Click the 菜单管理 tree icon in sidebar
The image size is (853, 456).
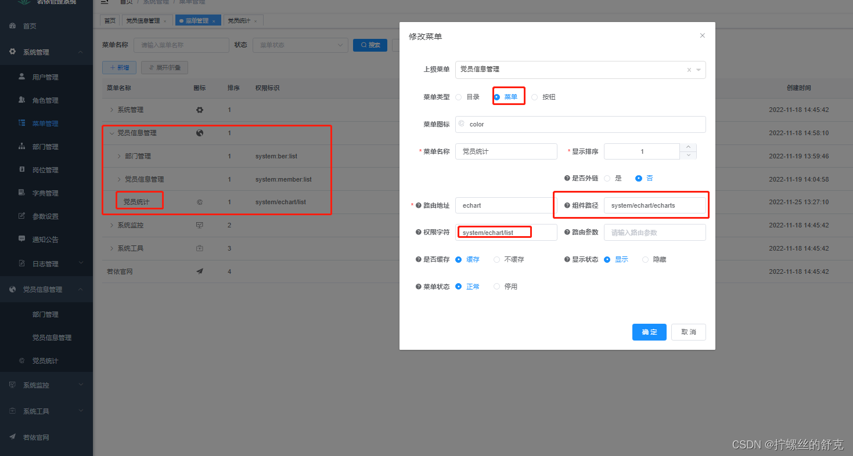click(x=22, y=123)
